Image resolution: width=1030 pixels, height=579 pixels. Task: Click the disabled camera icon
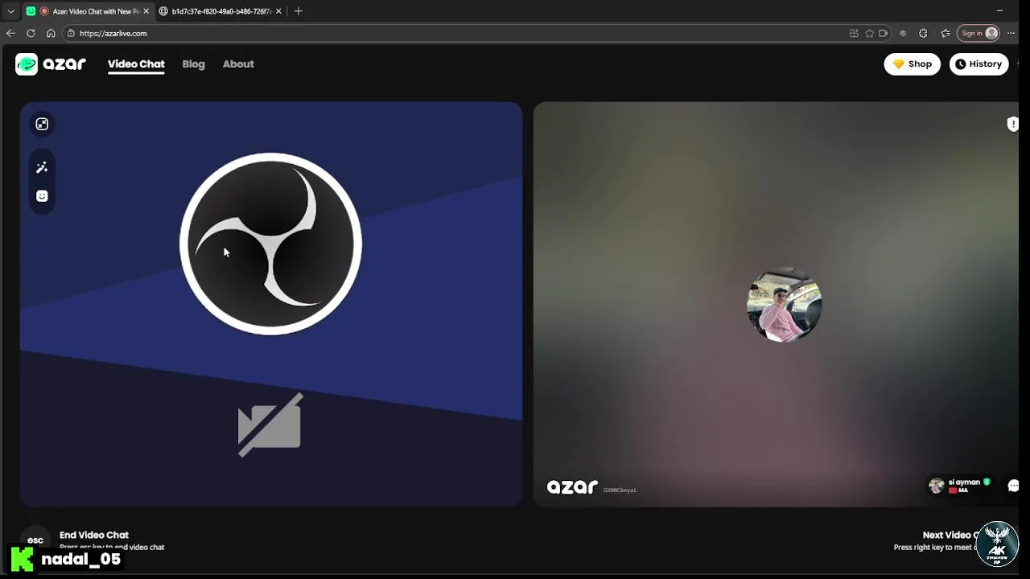270,425
